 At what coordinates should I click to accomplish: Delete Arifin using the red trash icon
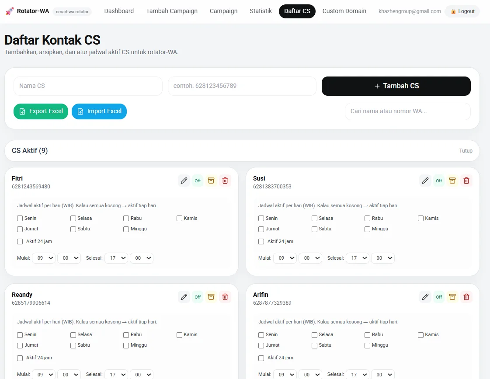coord(466,297)
